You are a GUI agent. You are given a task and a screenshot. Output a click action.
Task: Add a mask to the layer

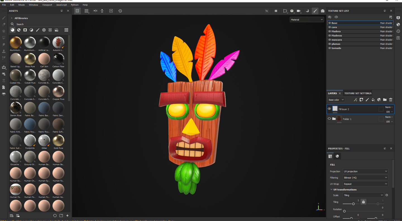361,100
